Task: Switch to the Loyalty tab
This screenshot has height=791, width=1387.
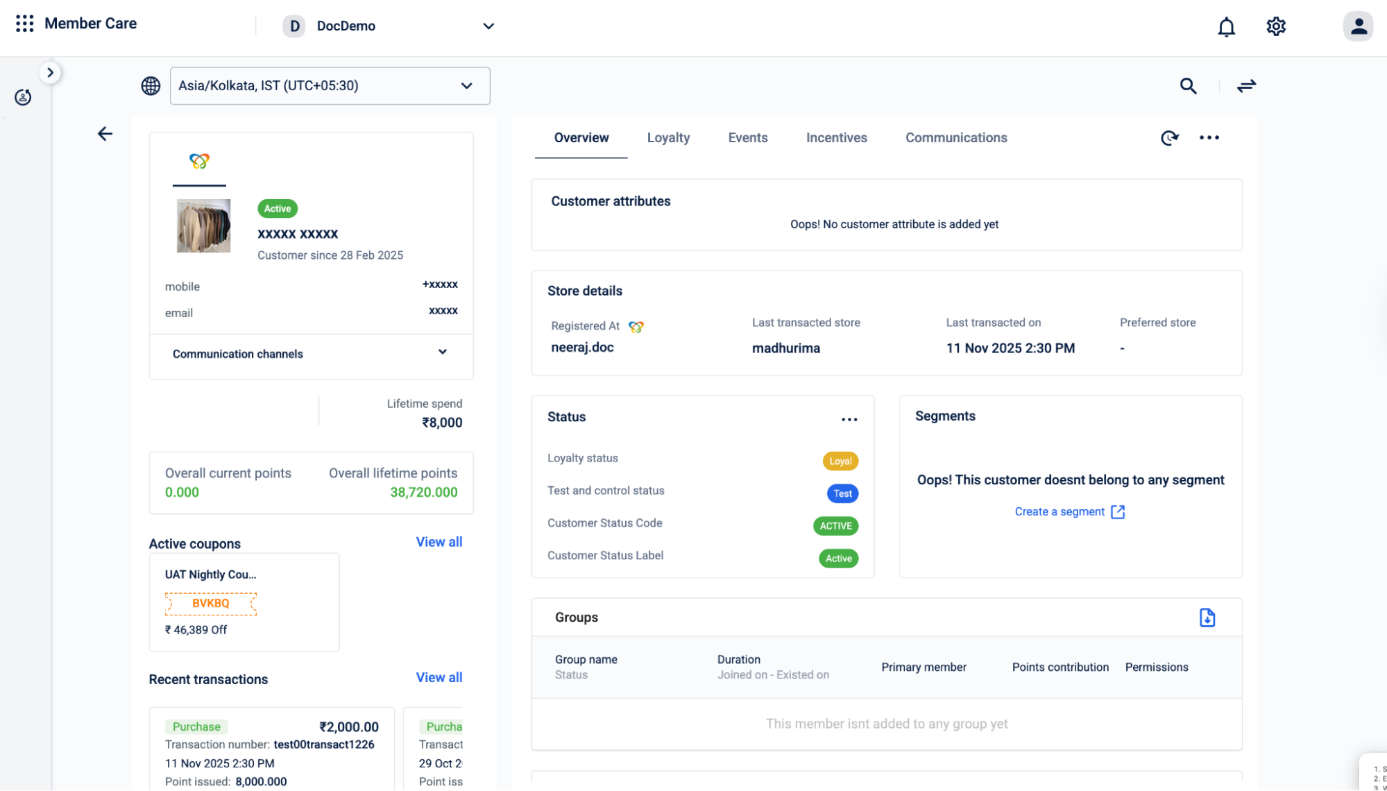Action: coord(667,138)
